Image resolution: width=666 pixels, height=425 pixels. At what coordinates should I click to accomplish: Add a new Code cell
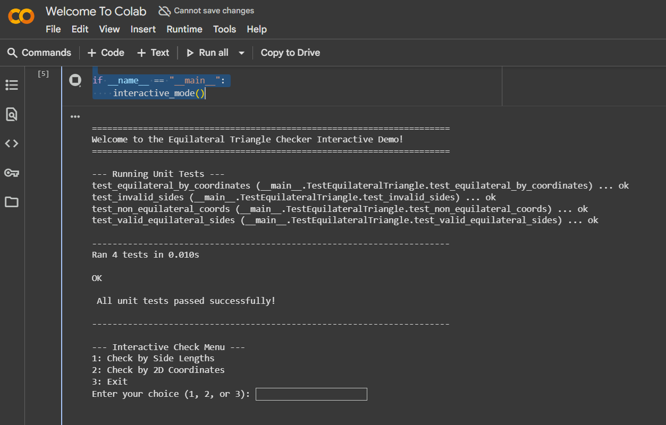(x=106, y=53)
